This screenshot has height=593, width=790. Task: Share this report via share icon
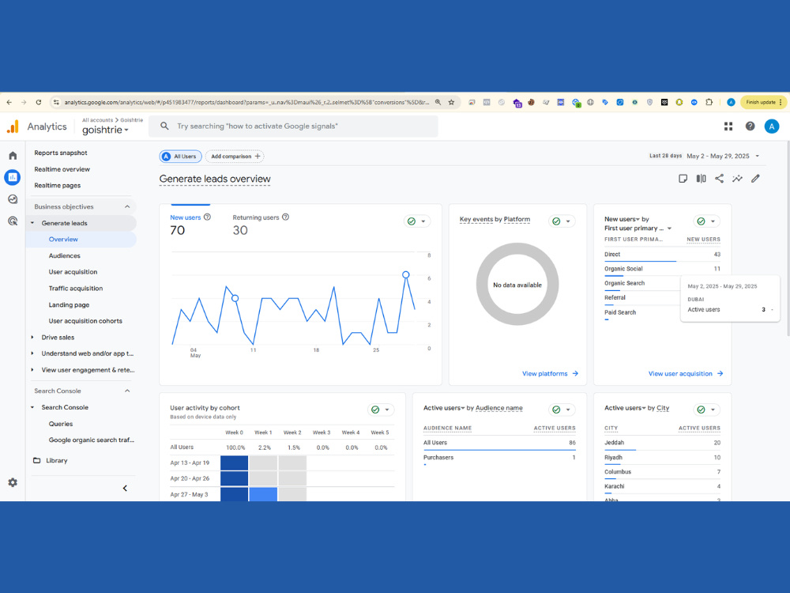coord(719,179)
